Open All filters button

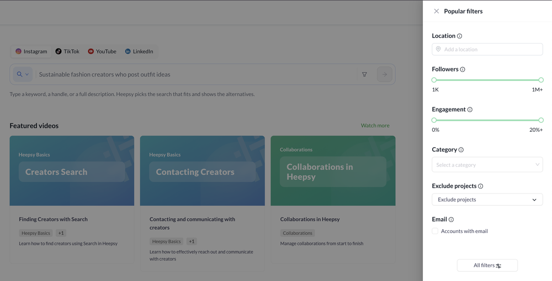[487, 266]
